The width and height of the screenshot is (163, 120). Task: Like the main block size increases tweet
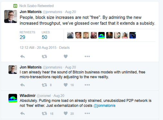point(66,56)
